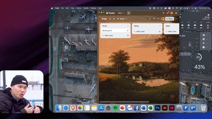Open App Store from the Dock
Image resolution: width=212 pixels, height=119 pixels.
[101, 108]
